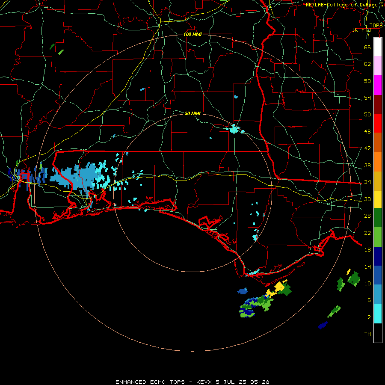
Task: Click legend value 50
Action: 367,114
